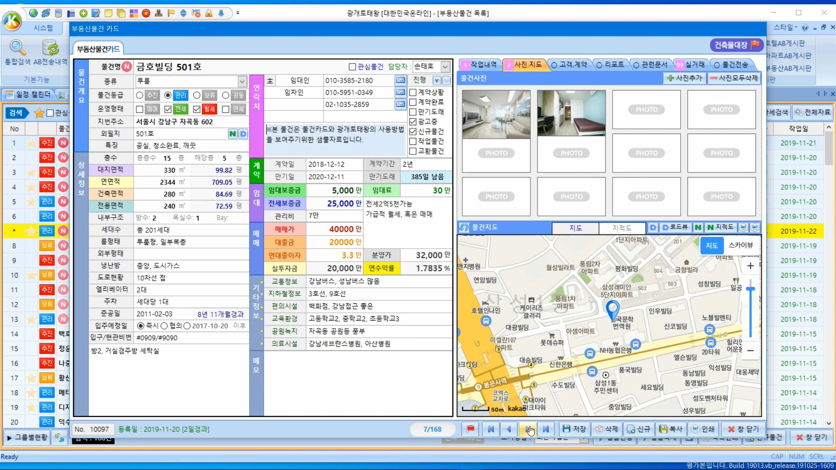Expand the 종류 투룸 dropdown
The width and height of the screenshot is (836, 470).
coord(242,81)
